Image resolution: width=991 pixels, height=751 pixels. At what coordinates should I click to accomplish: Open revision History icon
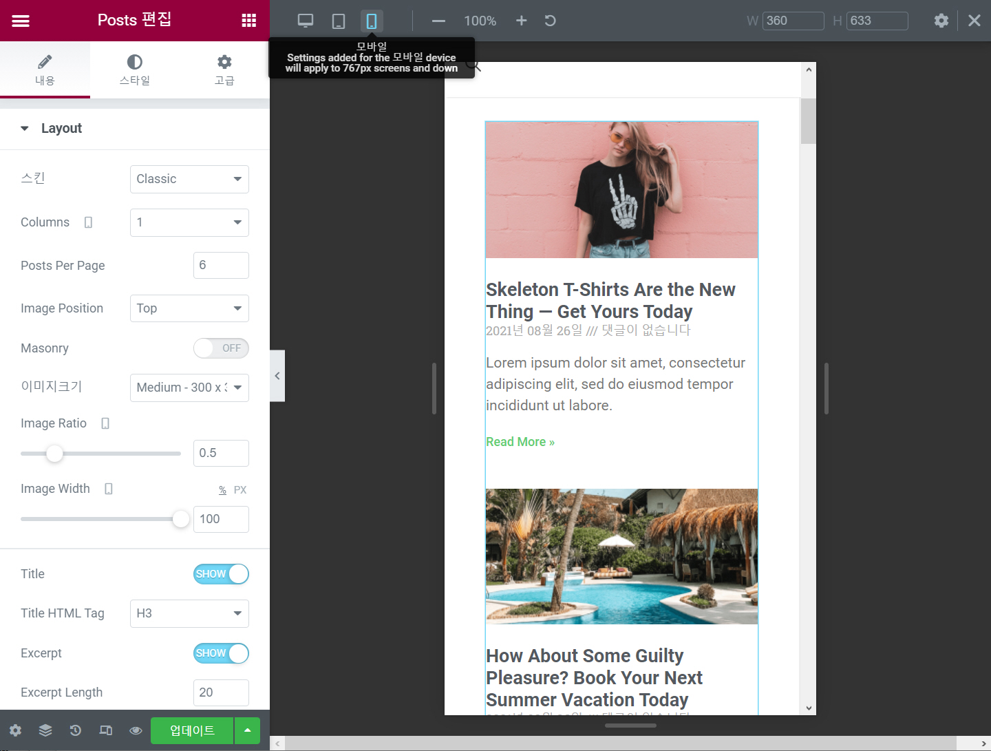[76, 730]
